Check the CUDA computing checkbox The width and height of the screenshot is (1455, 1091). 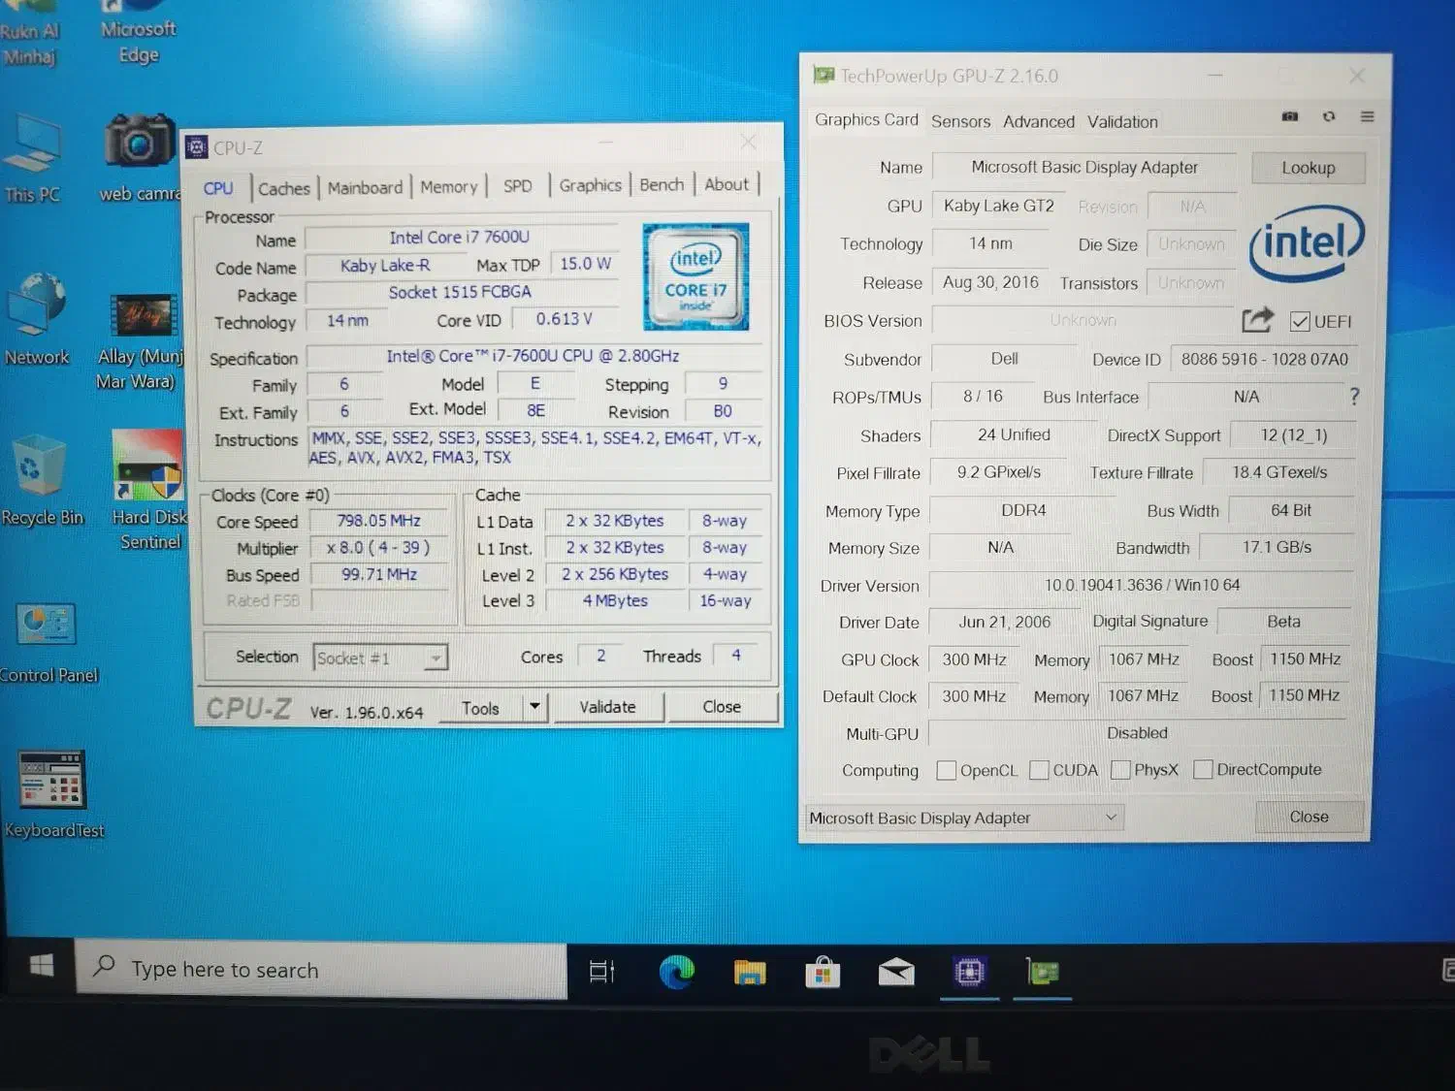tap(1039, 771)
